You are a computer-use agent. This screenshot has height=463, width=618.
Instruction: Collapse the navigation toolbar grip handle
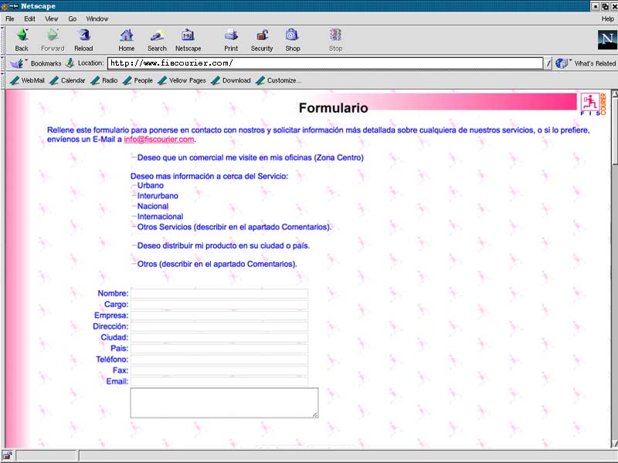click(3, 40)
